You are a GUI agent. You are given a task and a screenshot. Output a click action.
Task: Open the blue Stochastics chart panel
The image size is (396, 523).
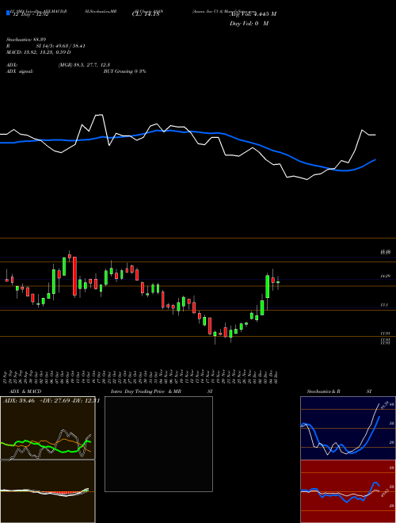click(x=348, y=428)
